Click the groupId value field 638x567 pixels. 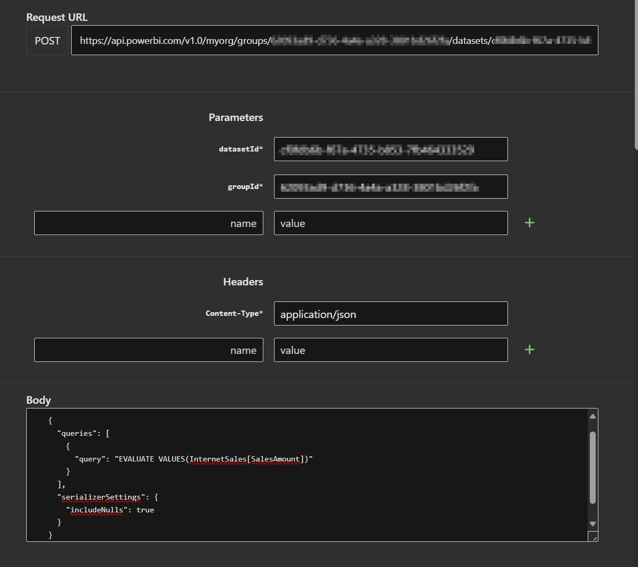pyautogui.click(x=390, y=186)
